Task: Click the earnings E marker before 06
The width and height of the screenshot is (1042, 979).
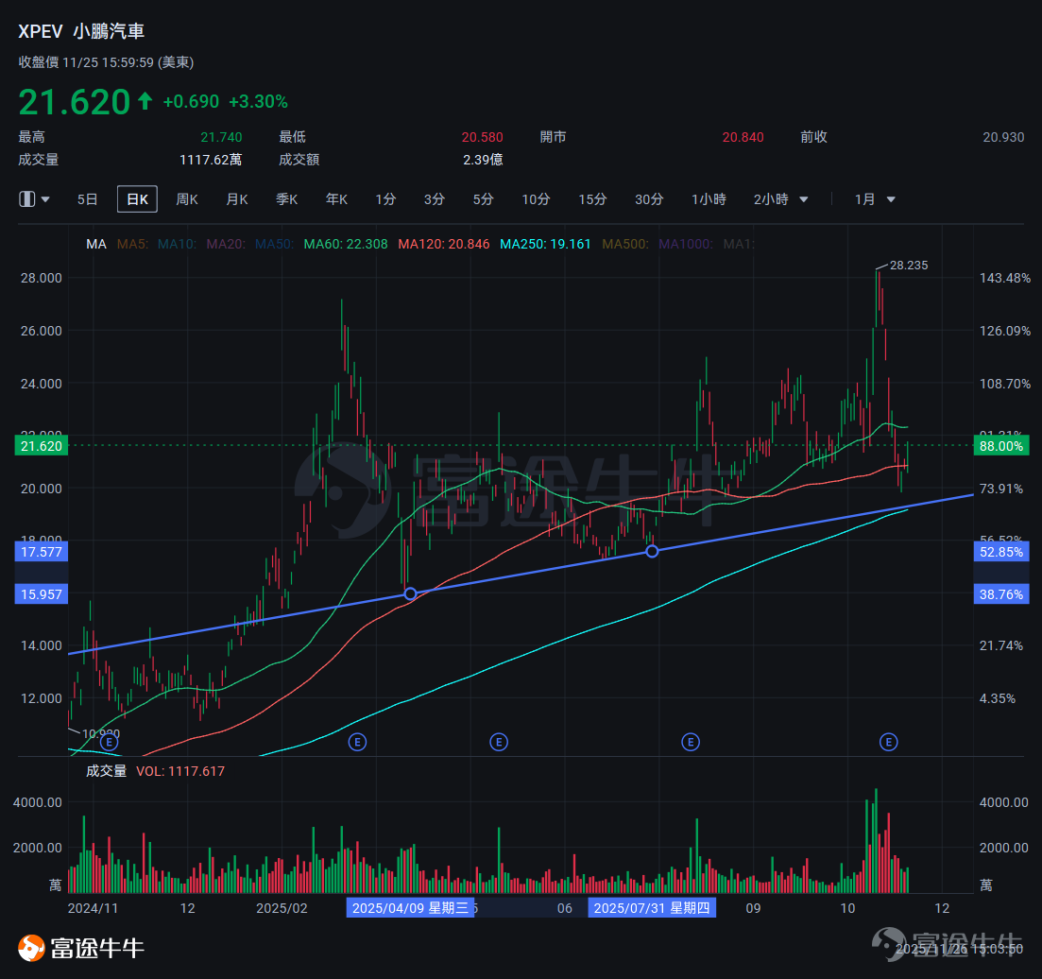Action: 499,742
